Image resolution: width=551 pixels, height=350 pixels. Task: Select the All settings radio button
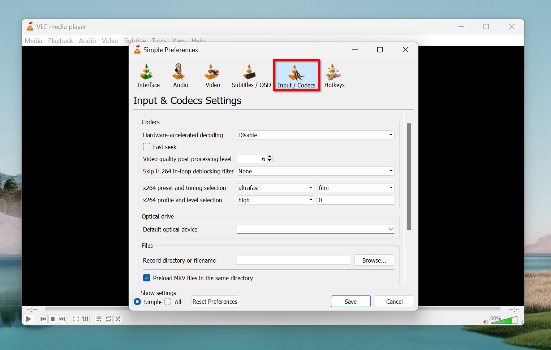168,302
